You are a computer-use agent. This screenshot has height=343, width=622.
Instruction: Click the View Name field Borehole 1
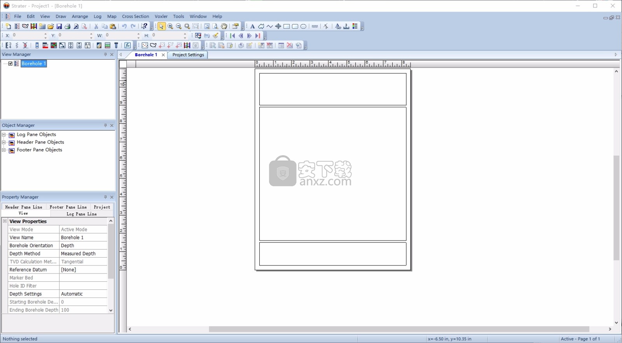pyautogui.click(x=83, y=237)
